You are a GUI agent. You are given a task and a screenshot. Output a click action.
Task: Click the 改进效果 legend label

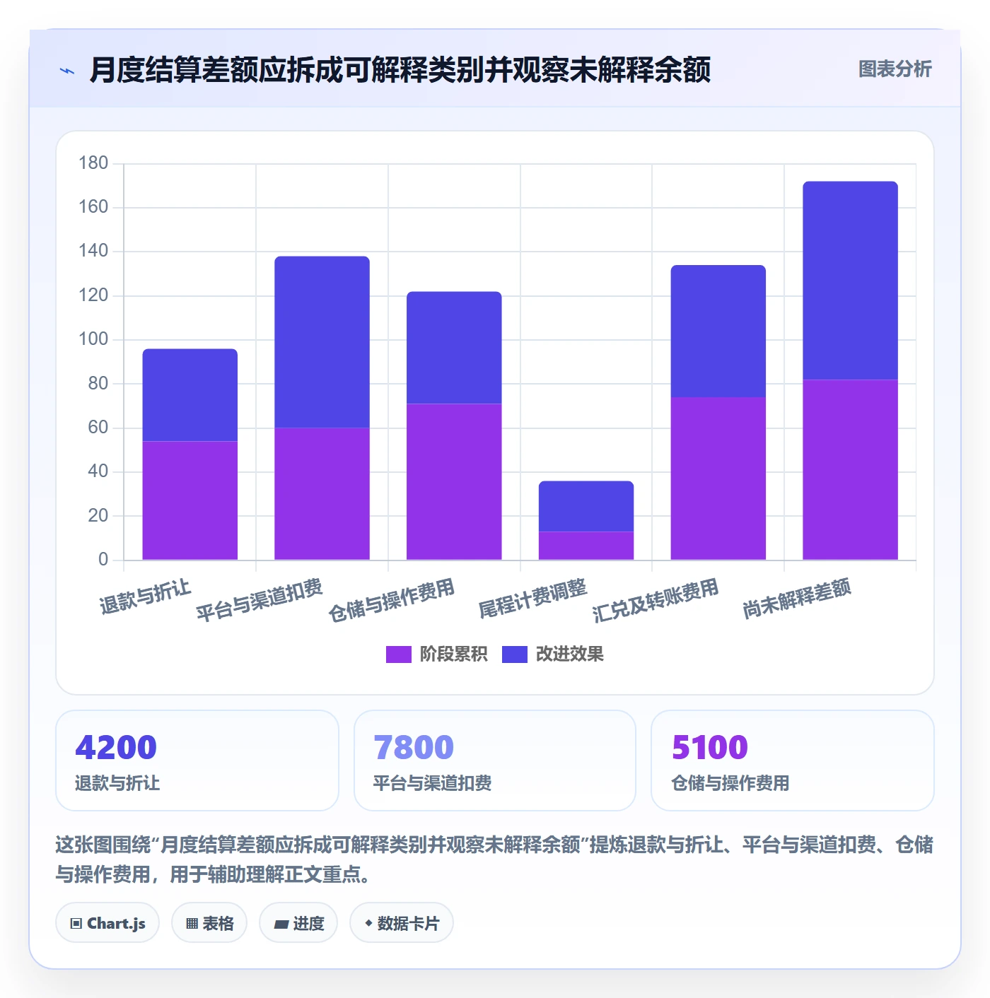[x=569, y=654]
